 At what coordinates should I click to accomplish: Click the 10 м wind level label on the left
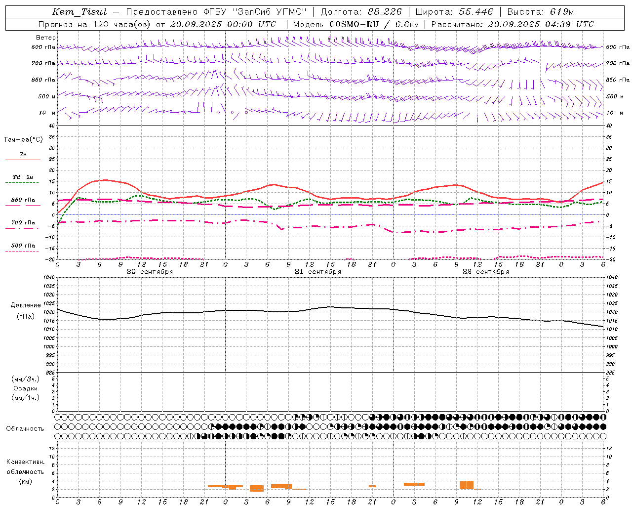point(47,113)
